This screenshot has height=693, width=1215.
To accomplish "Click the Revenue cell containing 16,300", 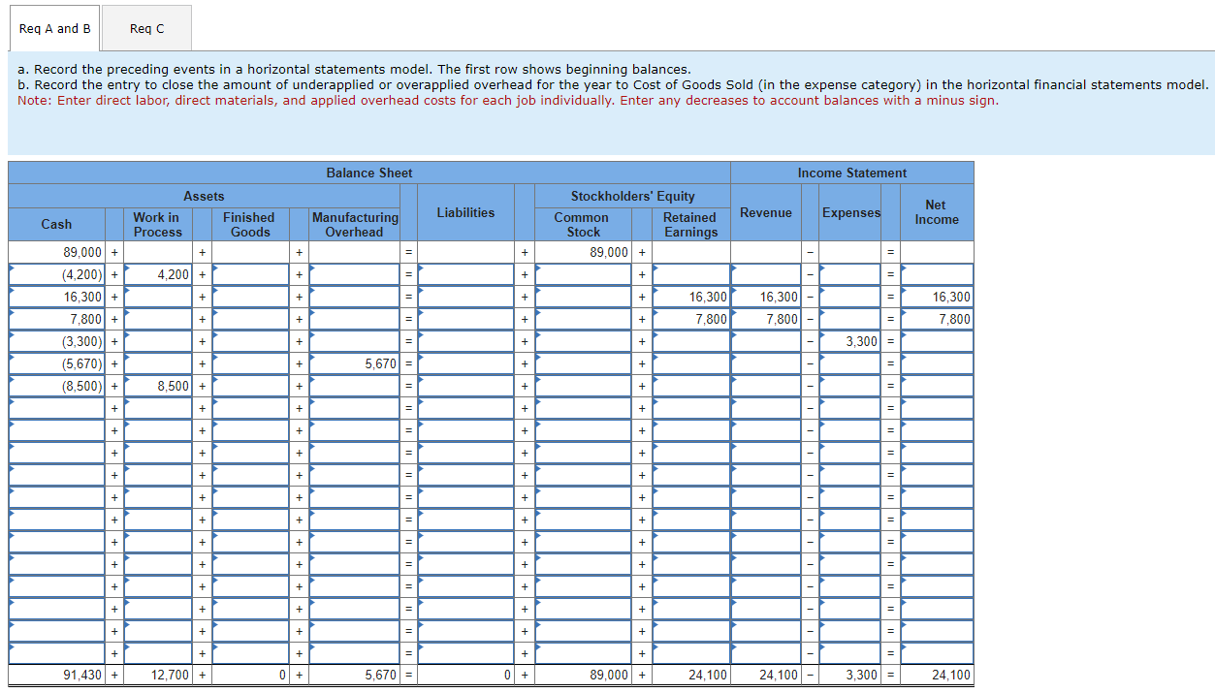I will 765,297.
